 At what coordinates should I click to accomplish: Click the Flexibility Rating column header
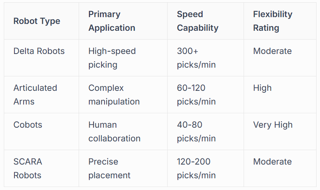(272, 21)
